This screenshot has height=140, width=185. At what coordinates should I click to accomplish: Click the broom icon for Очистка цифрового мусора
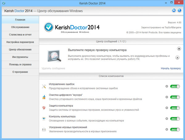point(44,97)
